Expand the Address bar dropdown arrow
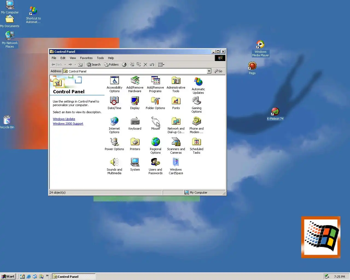Screen dimensions: 350x280 click(x=209, y=71)
